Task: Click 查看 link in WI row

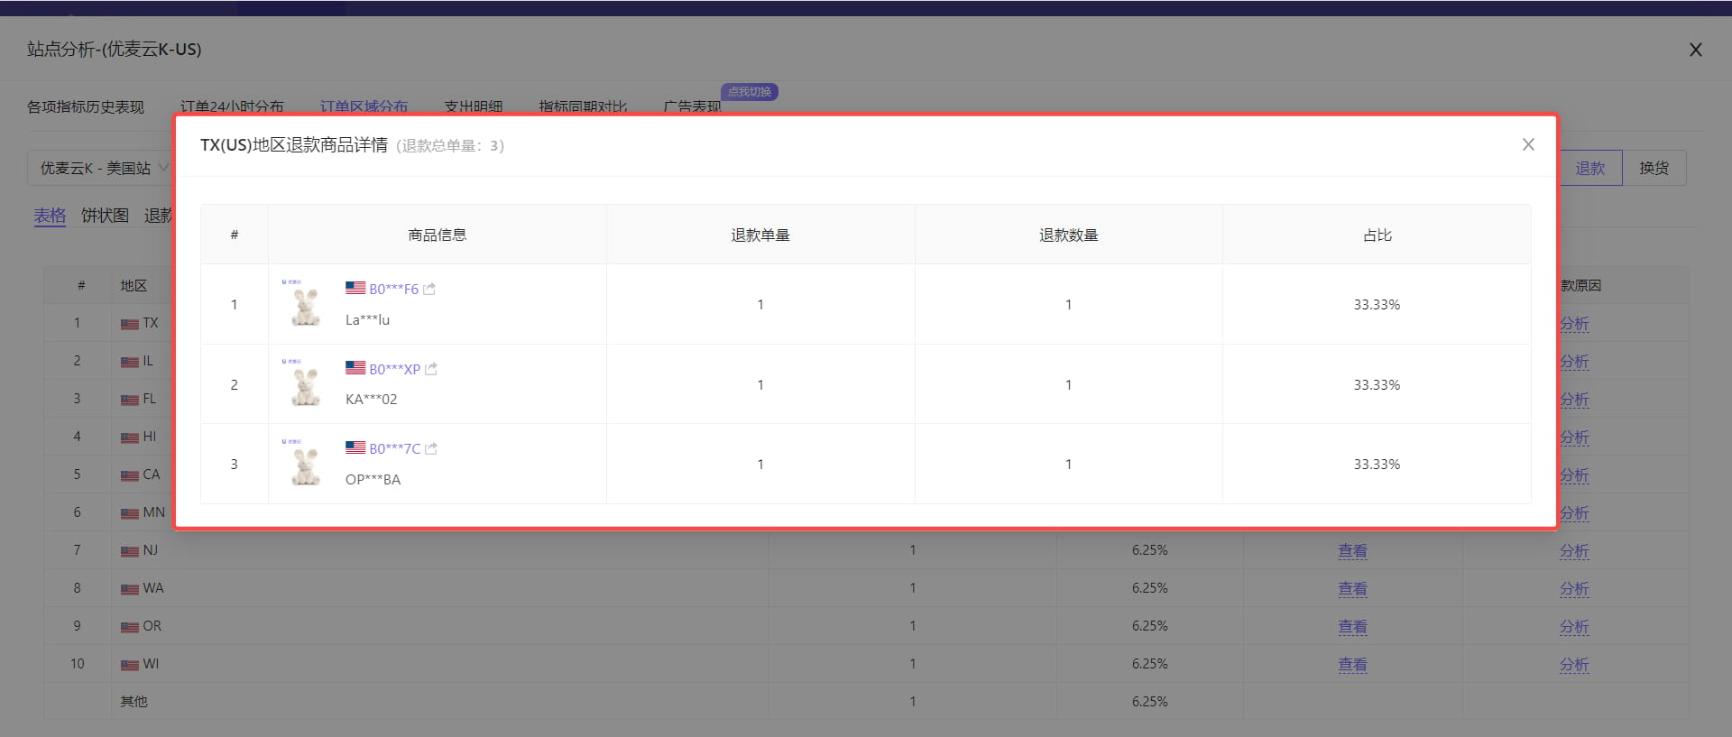Action: (1352, 664)
